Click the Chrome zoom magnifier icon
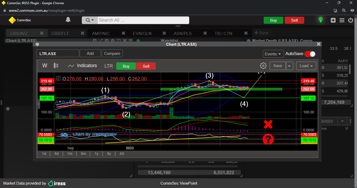Viewport: 357px width, 188px height. click(344, 10)
